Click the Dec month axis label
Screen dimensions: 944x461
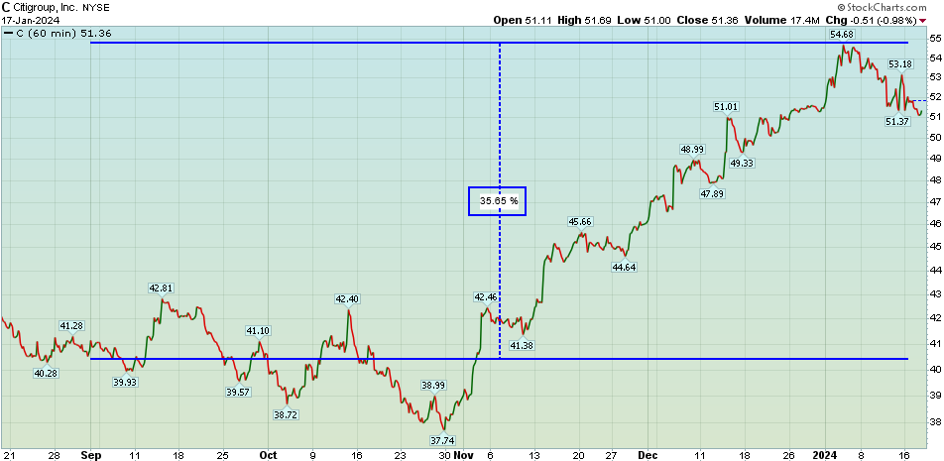pyautogui.click(x=649, y=455)
